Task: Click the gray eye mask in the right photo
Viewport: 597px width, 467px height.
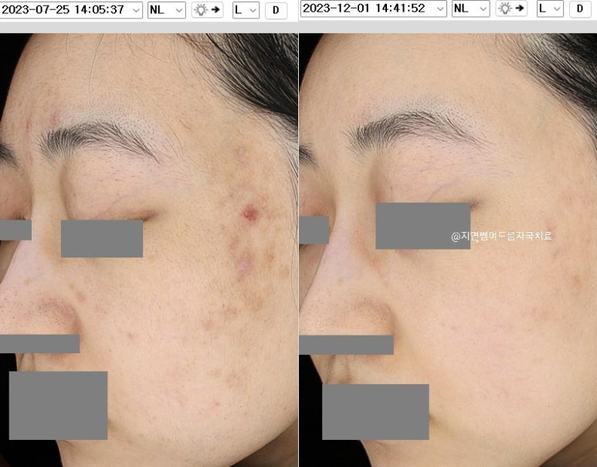Action: click(422, 226)
